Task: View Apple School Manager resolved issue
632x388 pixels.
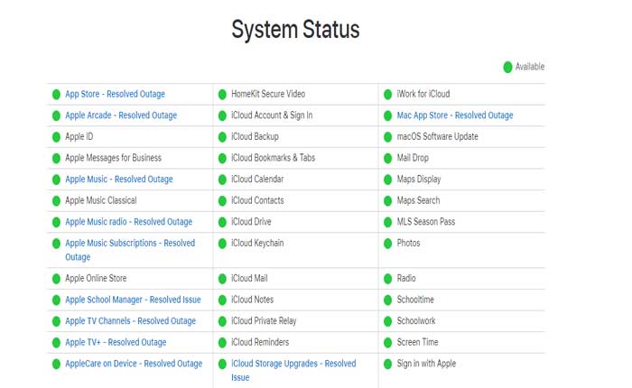Action: pyautogui.click(x=133, y=300)
